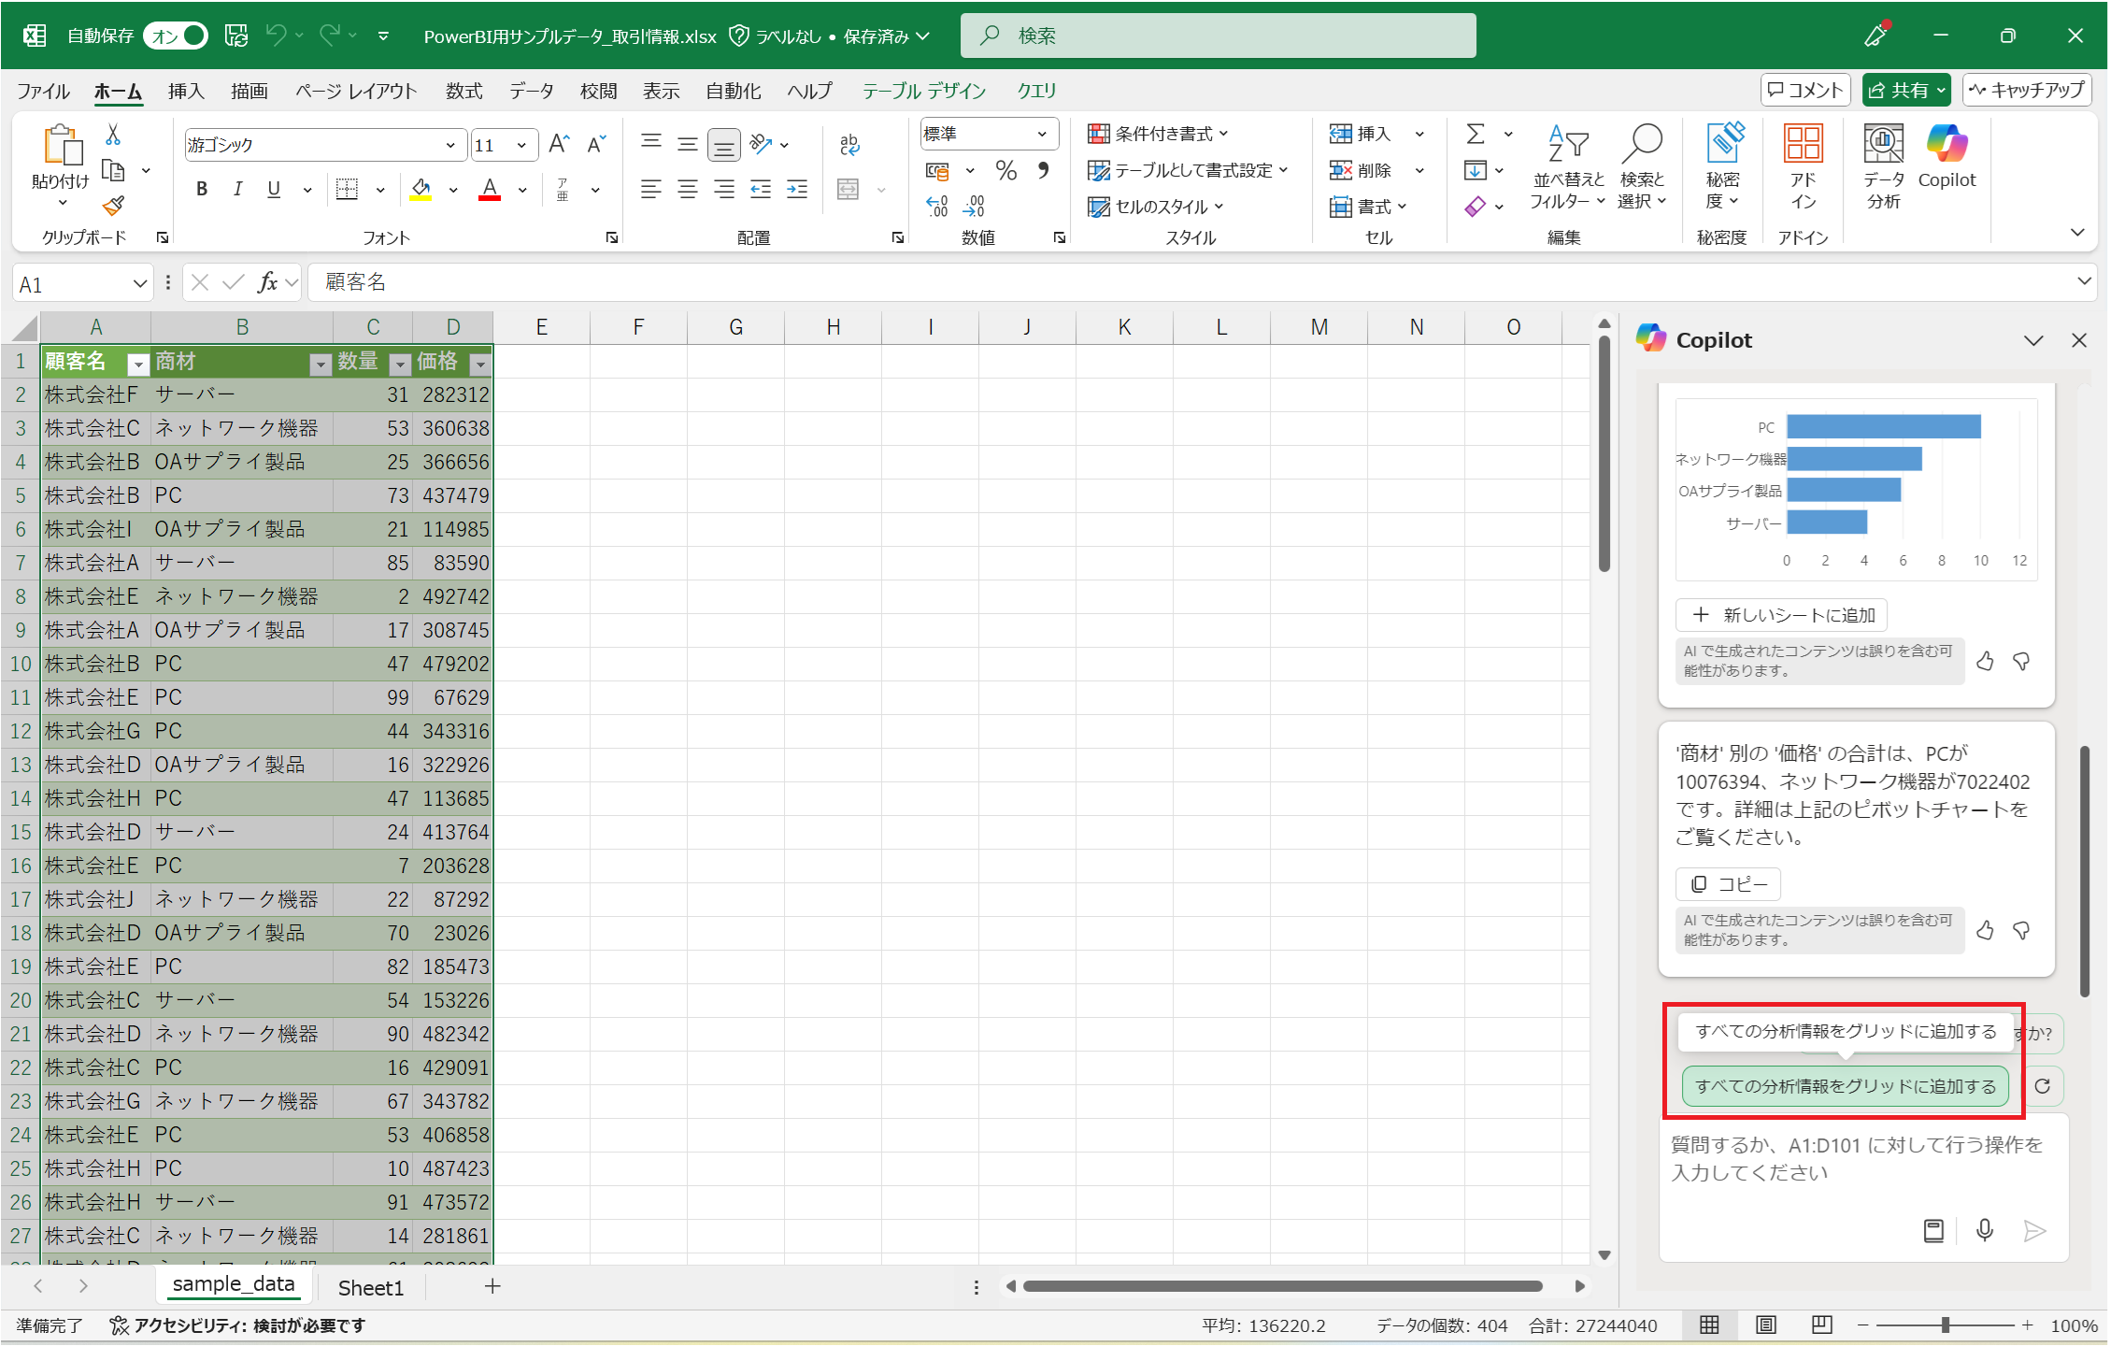
Task: Click the Insert Function fx icon
Action: point(267,282)
